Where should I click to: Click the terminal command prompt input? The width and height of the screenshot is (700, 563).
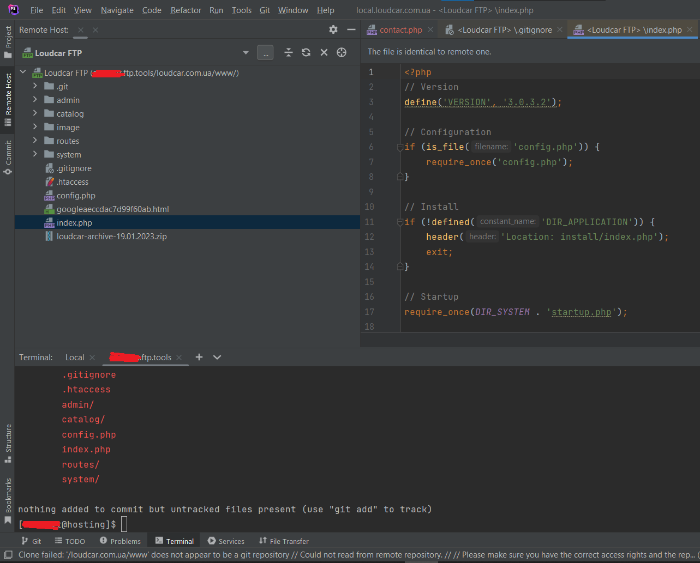(x=124, y=524)
